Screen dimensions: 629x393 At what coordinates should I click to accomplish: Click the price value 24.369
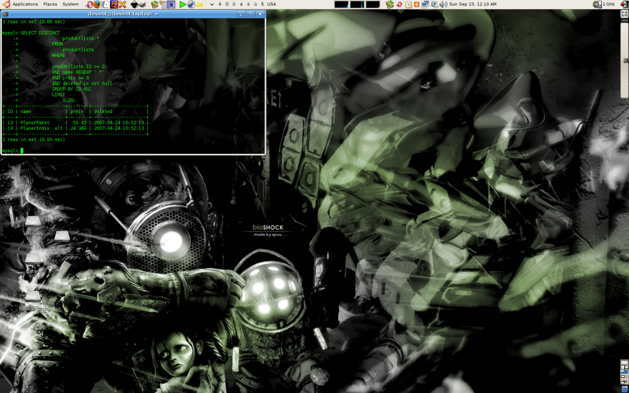pyautogui.click(x=78, y=128)
